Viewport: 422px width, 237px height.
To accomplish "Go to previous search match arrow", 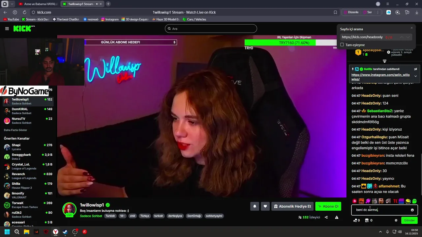I will click(401, 37).
